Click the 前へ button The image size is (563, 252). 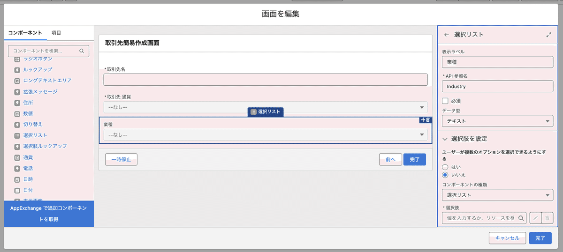[391, 159]
